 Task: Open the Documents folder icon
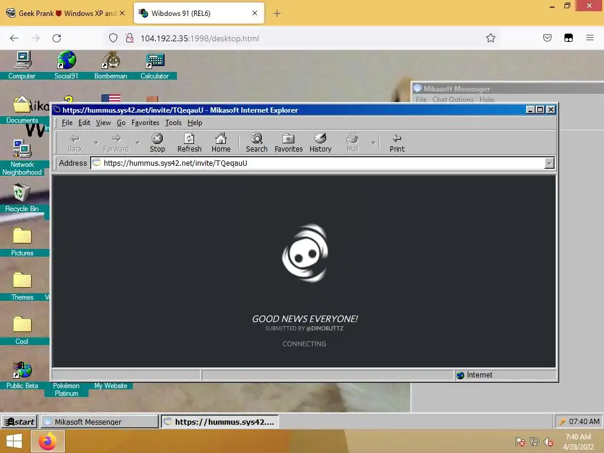[22, 109]
